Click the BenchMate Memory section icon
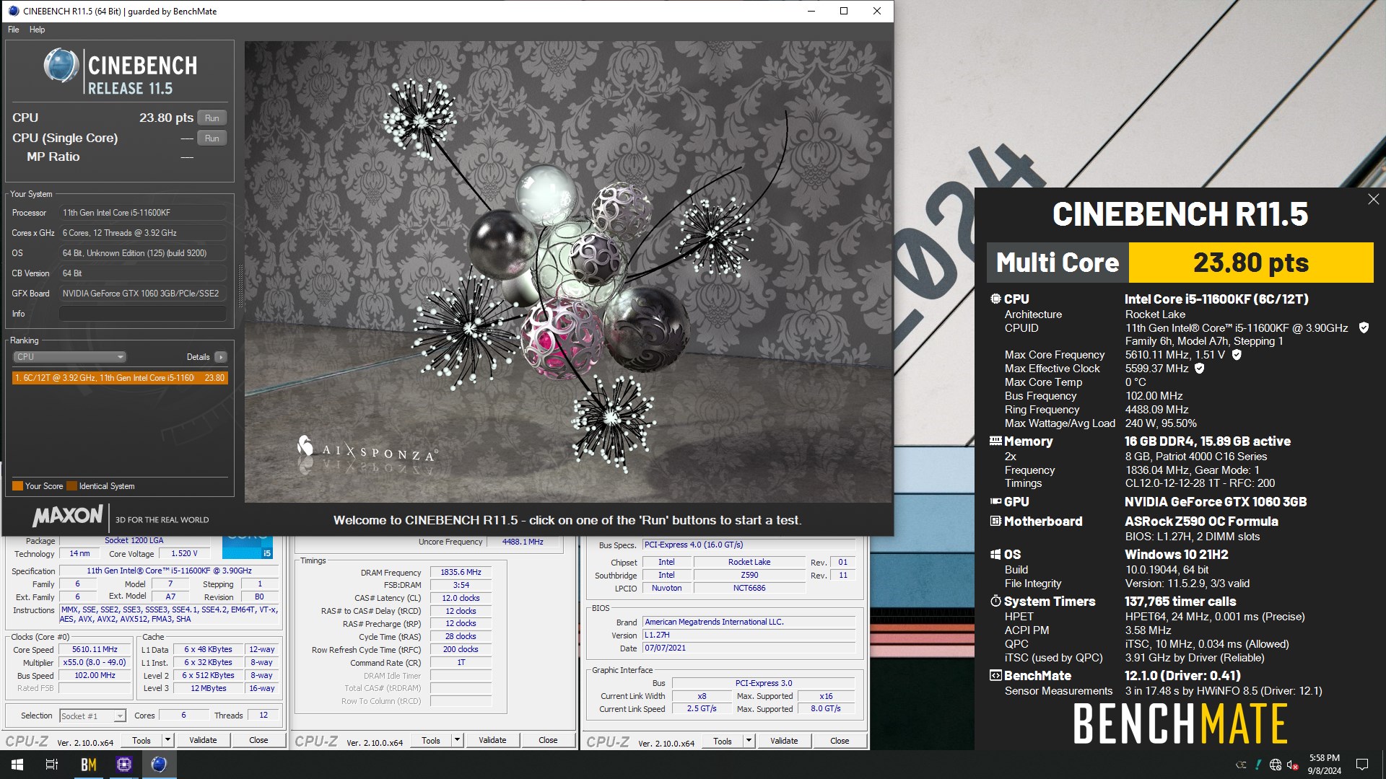 [995, 441]
